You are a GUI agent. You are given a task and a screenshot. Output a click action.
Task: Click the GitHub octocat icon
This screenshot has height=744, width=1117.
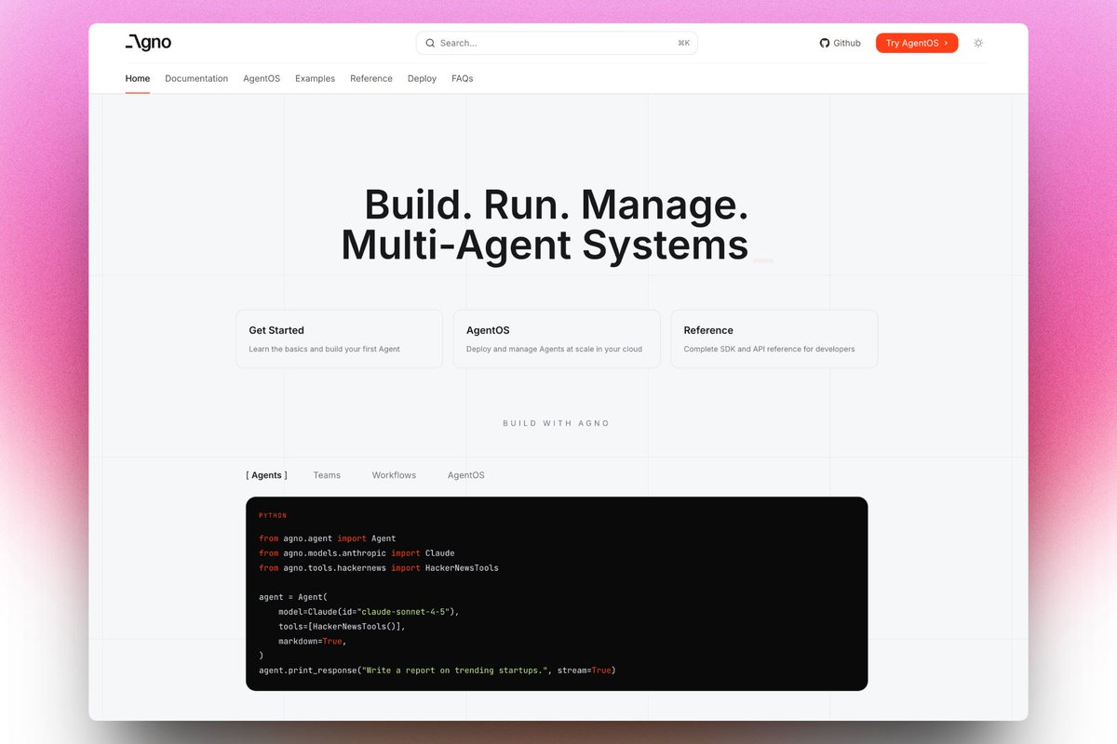click(824, 43)
